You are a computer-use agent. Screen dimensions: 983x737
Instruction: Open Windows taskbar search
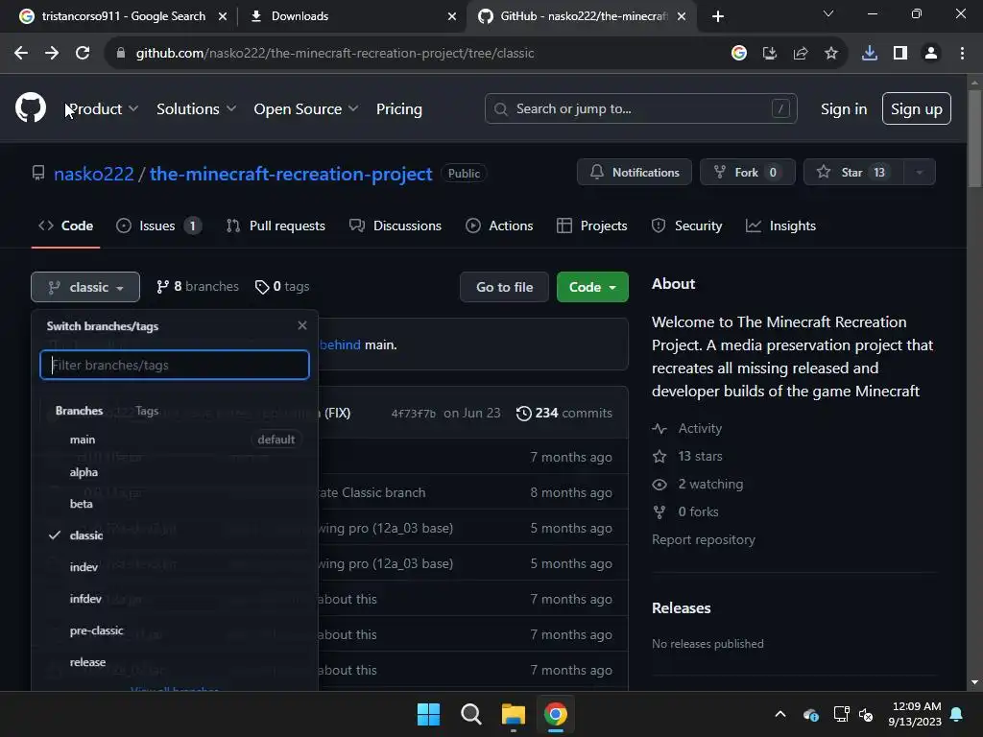470,714
